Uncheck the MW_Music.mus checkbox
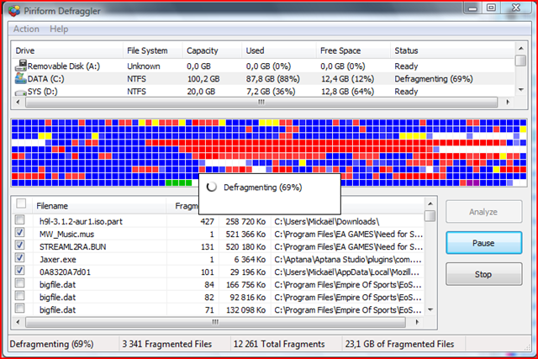Viewport: 538px width, 359px height. pos(20,232)
